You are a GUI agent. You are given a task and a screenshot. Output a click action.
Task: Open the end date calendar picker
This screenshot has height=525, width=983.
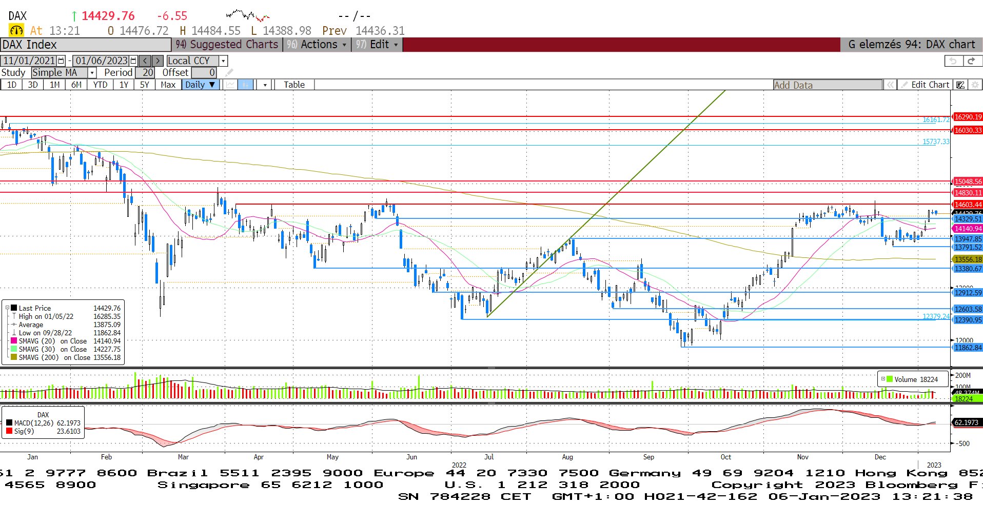click(x=134, y=60)
